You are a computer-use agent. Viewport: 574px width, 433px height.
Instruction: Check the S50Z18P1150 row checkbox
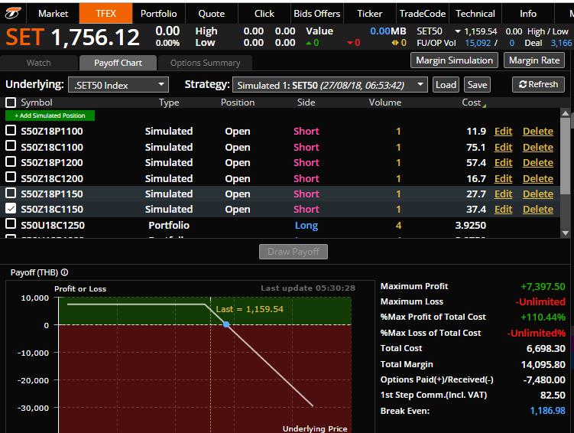[x=11, y=193]
